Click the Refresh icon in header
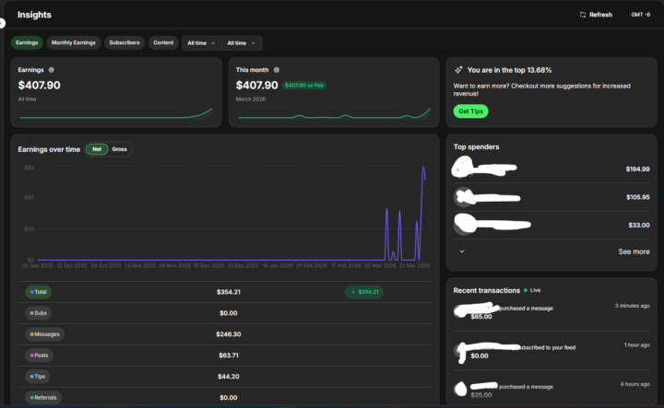Viewport: 664px width, 408px height. point(583,15)
